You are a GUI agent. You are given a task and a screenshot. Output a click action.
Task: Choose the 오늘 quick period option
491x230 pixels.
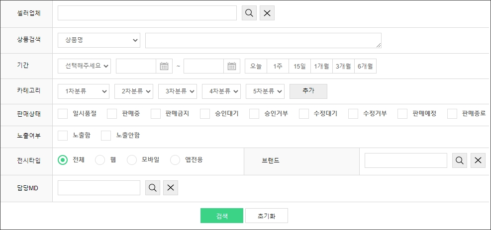(256, 66)
